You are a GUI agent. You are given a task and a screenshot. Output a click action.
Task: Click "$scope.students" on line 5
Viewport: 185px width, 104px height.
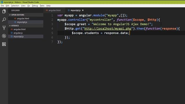pyautogui.click(x=85, y=33)
